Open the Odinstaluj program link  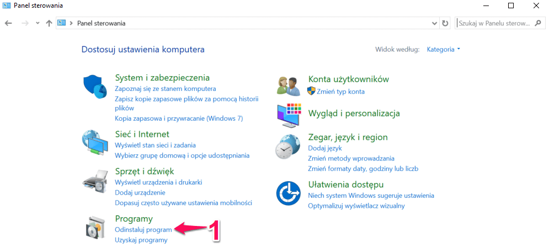143,229
